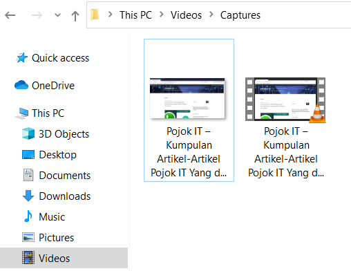The height and width of the screenshot is (271, 351).
Task: Click the file name under the image thumbnail
Action: point(189,152)
